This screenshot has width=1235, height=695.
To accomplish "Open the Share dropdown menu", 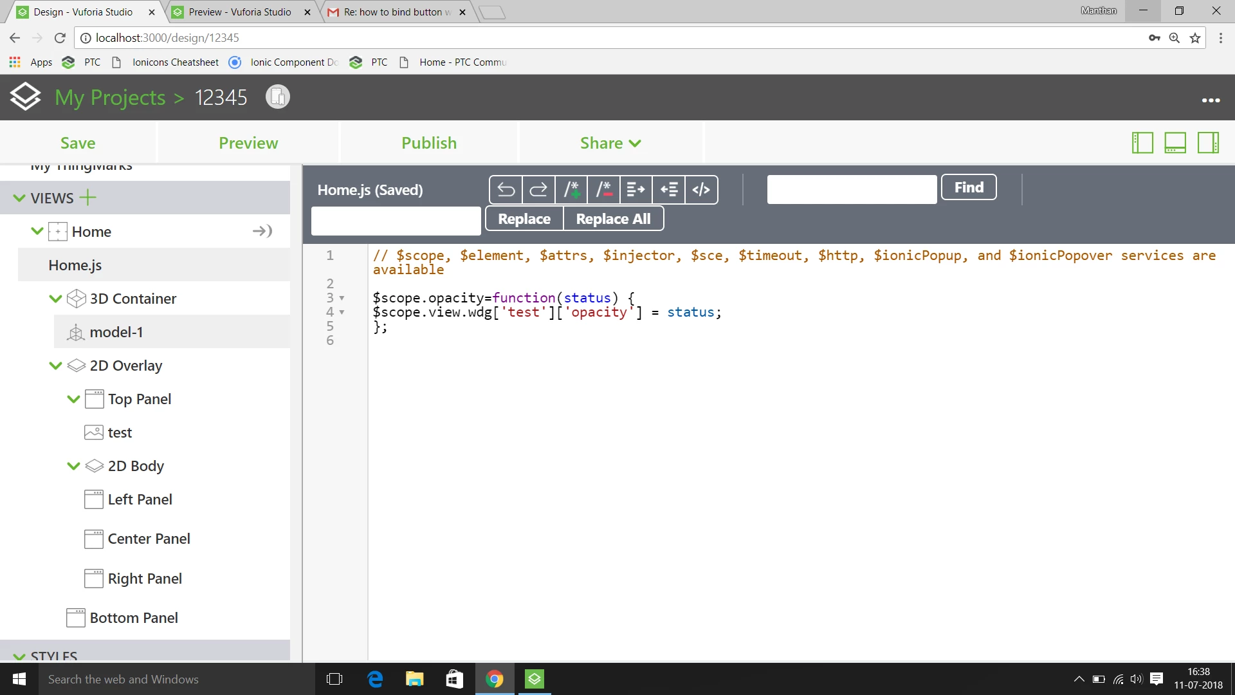I will tap(610, 143).
